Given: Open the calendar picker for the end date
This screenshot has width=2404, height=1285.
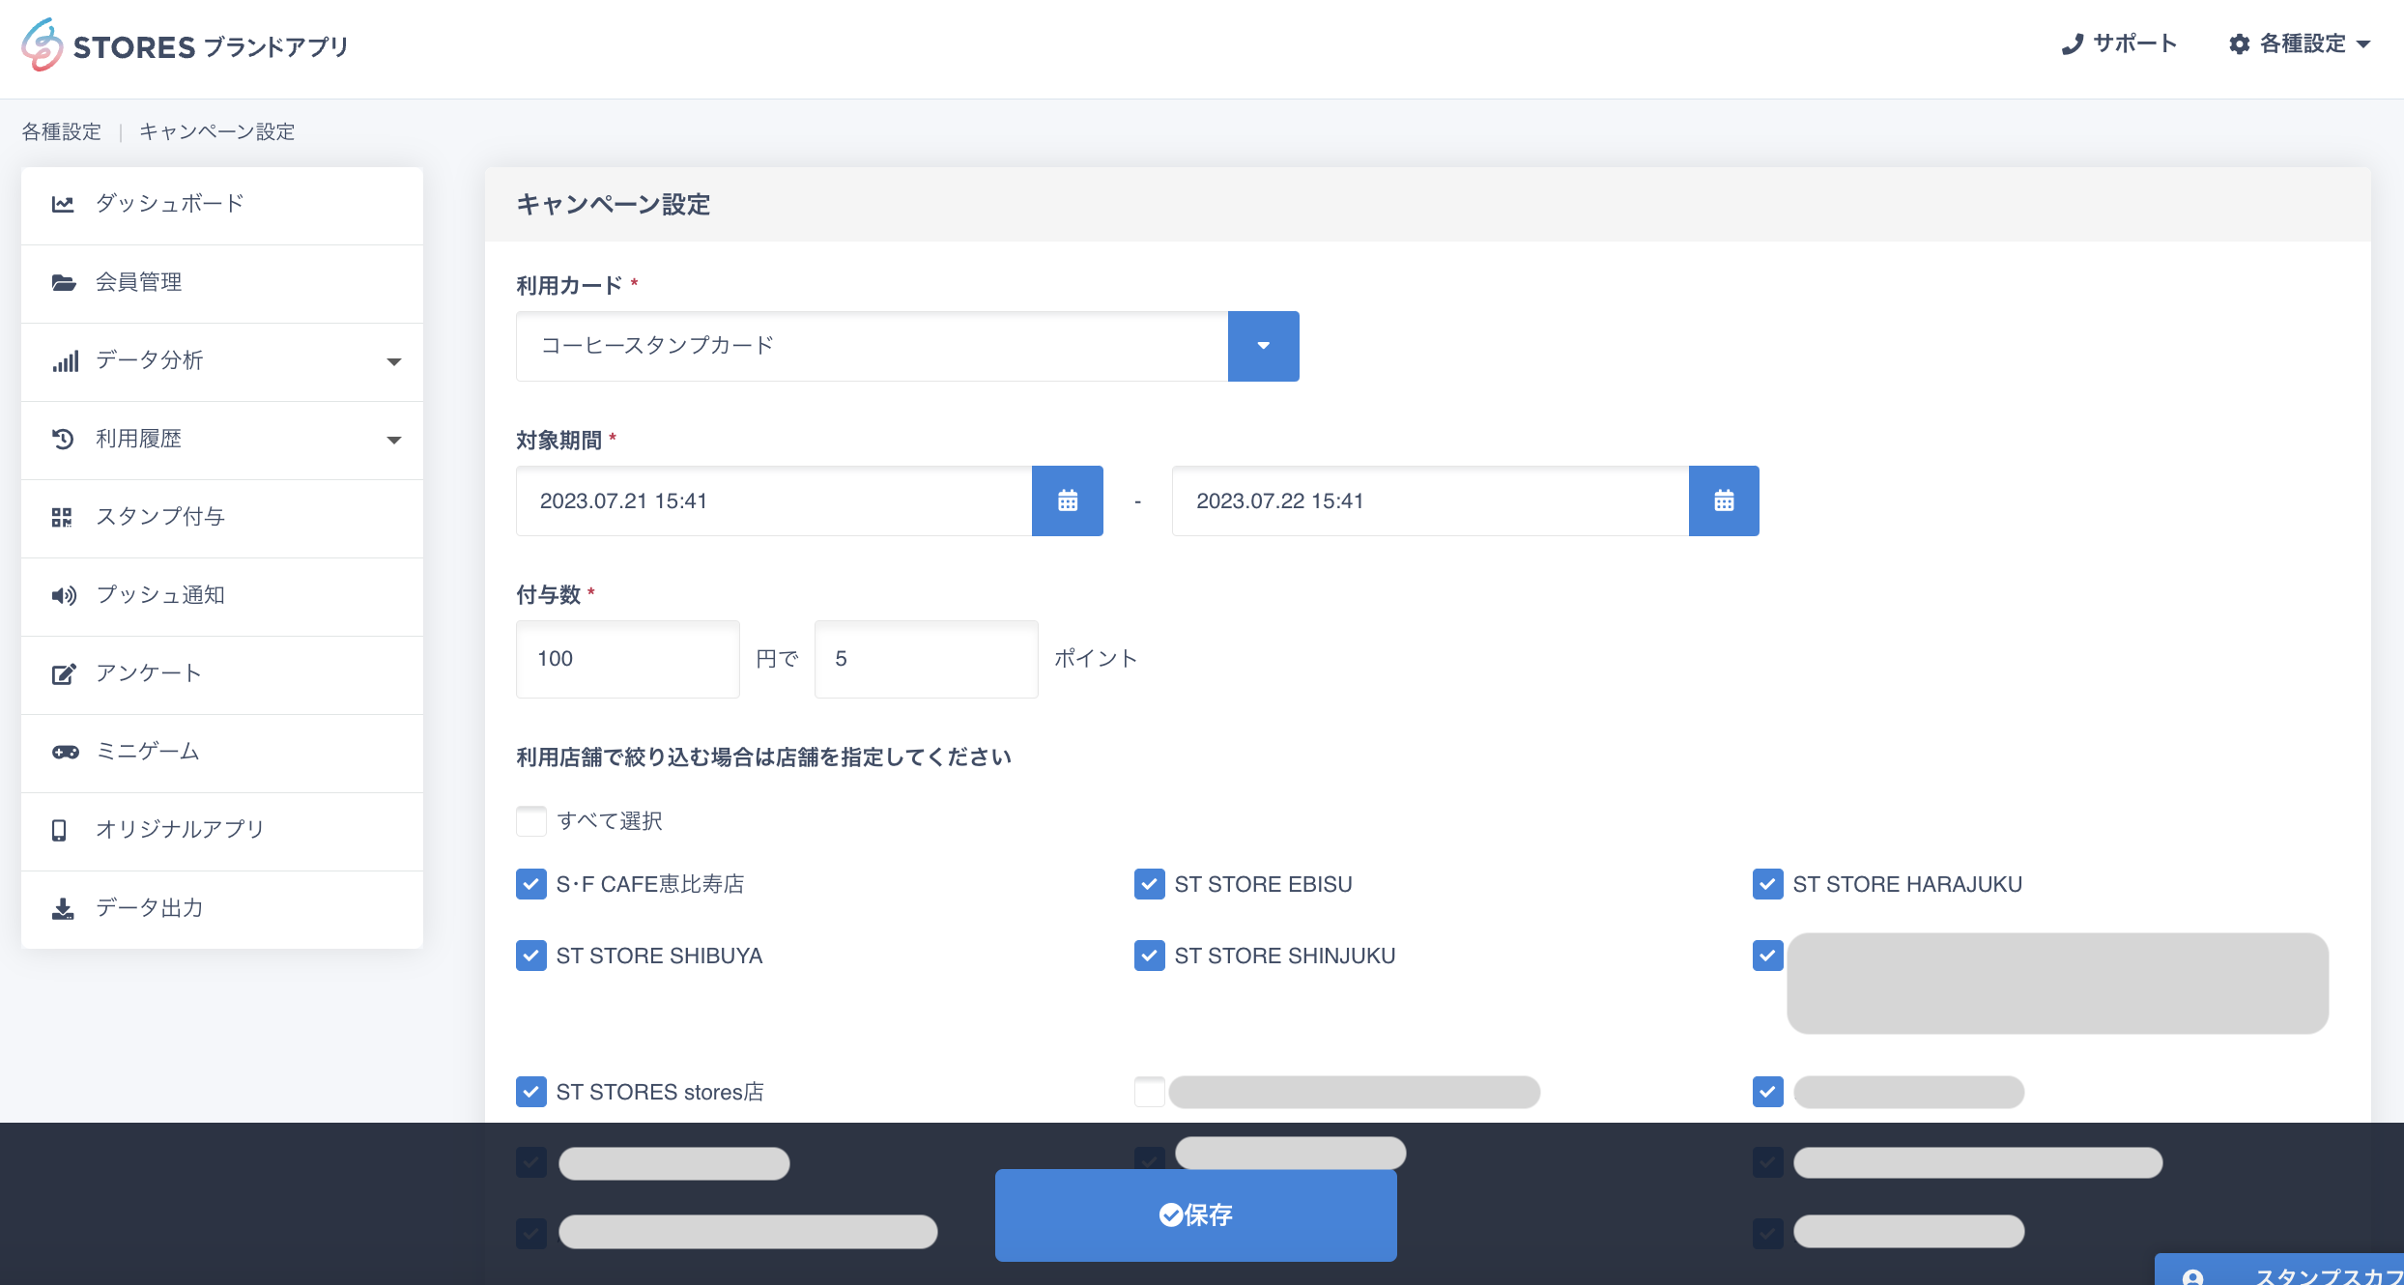Looking at the screenshot, I should tap(1725, 500).
